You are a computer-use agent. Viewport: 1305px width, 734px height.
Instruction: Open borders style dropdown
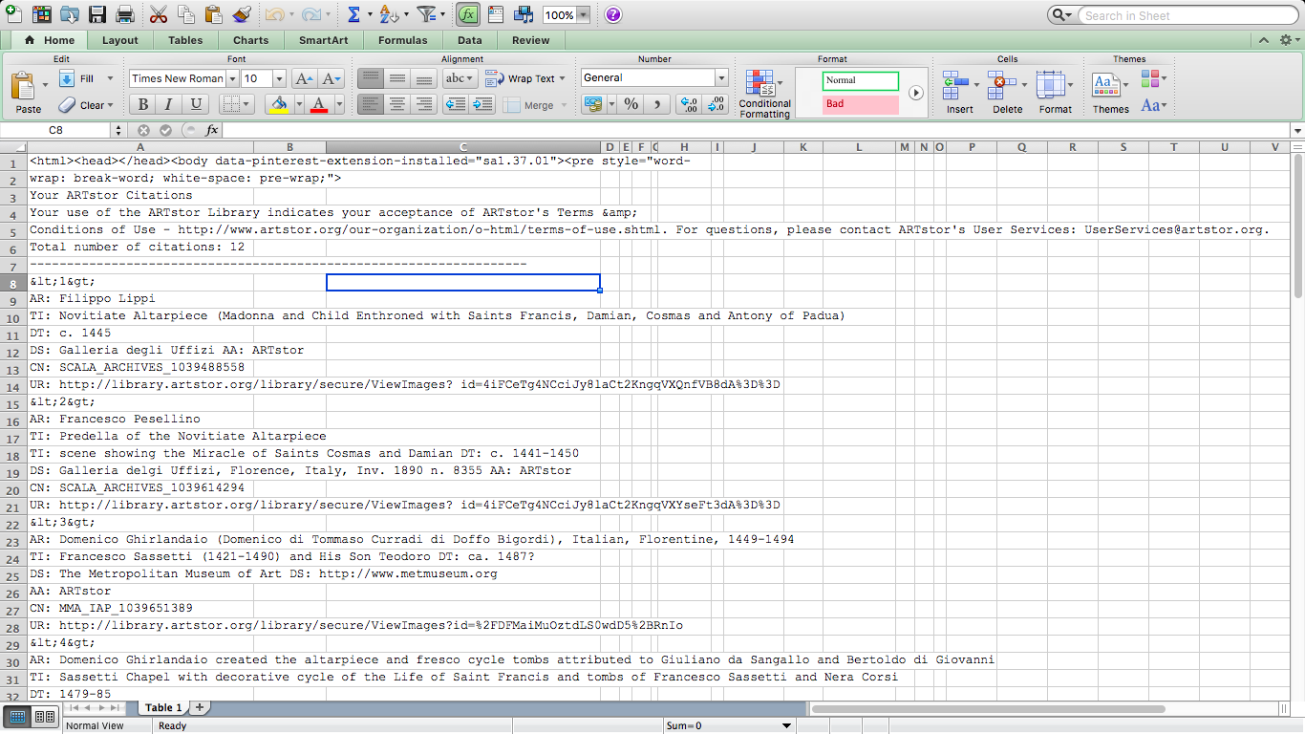pyautogui.click(x=246, y=105)
